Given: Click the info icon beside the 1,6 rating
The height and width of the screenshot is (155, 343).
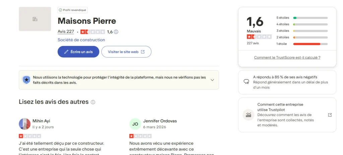Looking at the screenshot, I should tap(116, 32).
